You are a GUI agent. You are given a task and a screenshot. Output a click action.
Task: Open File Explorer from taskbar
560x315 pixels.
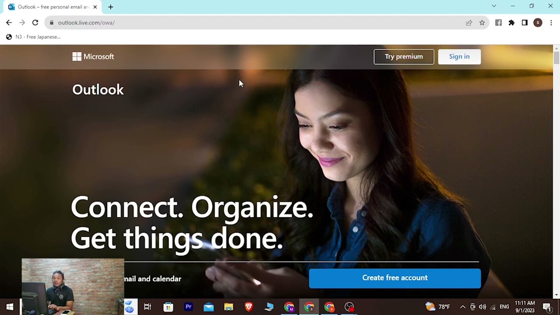tap(229, 307)
